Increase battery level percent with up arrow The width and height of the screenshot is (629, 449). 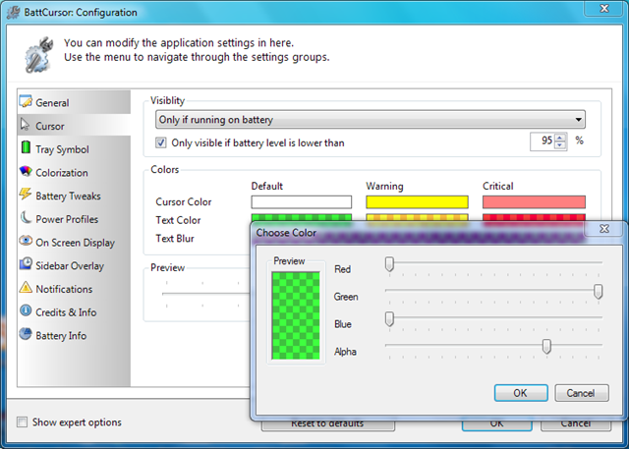[x=560, y=138]
